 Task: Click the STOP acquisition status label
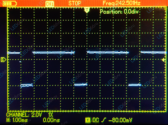pyautogui.click(x=75, y=3)
